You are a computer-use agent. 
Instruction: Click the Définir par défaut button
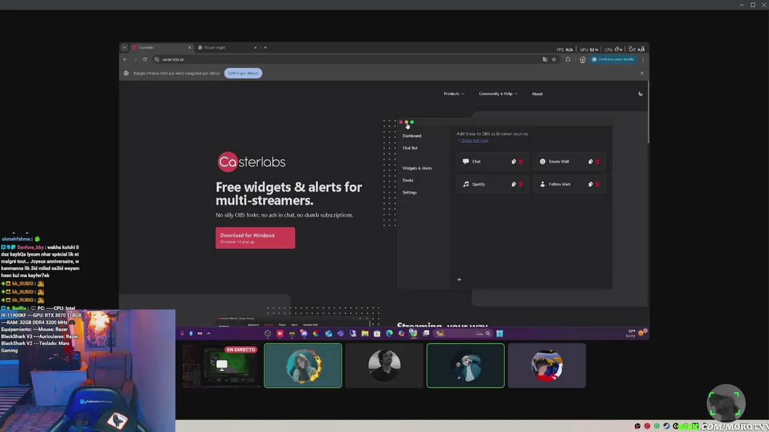click(243, 73)
